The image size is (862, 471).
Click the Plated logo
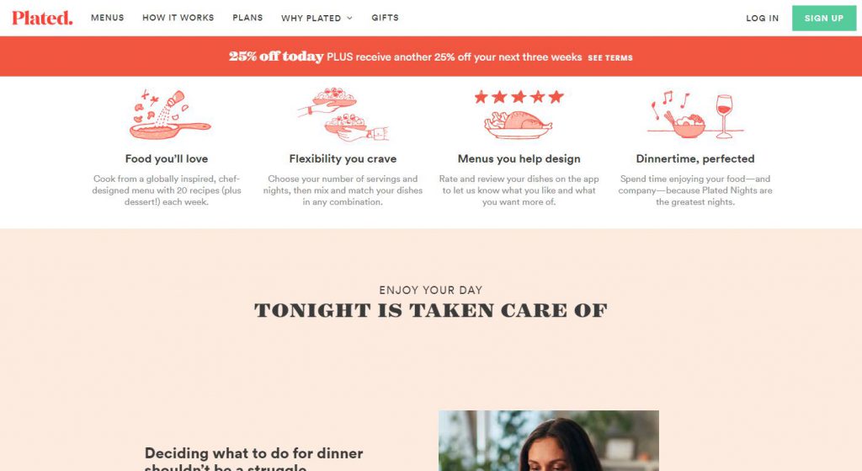[42, 18]
